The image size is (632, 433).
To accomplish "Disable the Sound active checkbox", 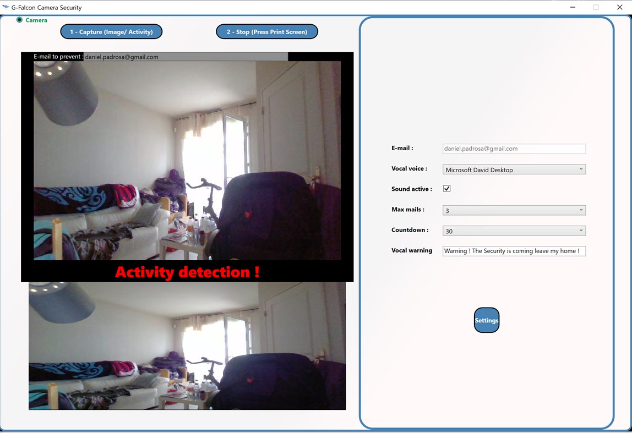I will tap(446, 188).
